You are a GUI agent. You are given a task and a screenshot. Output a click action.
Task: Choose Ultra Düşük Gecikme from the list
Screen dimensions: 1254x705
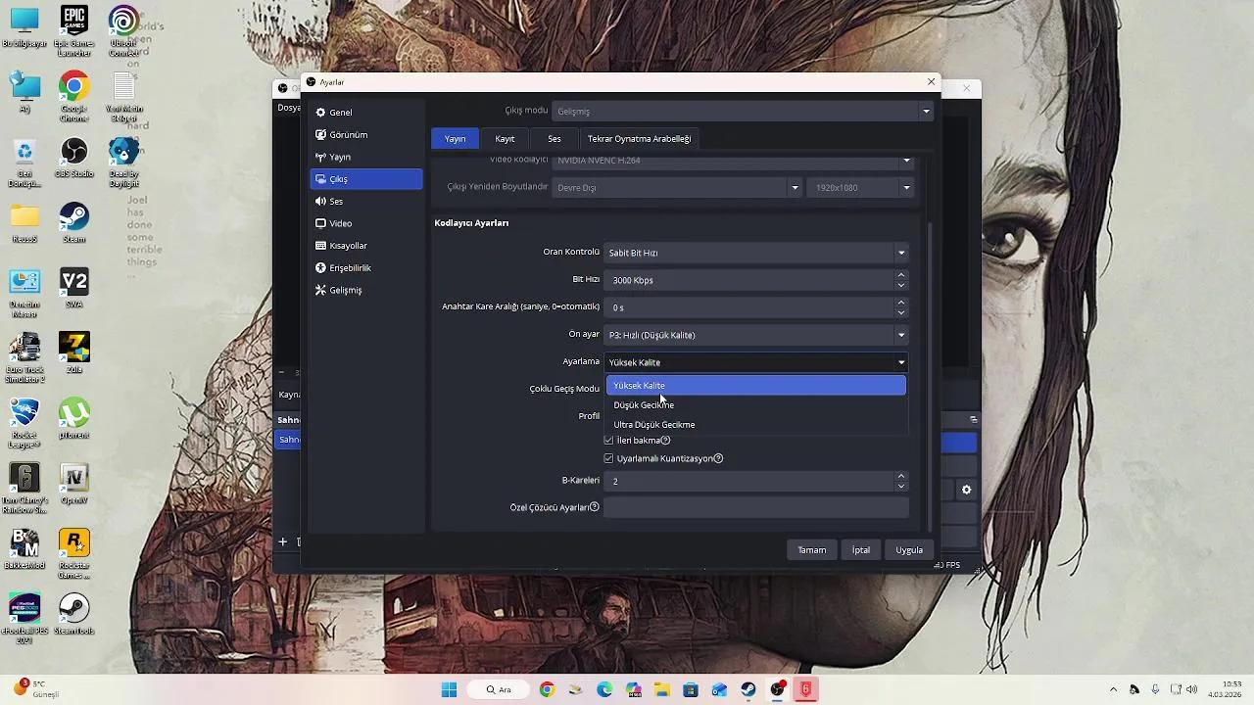(654, 425)
